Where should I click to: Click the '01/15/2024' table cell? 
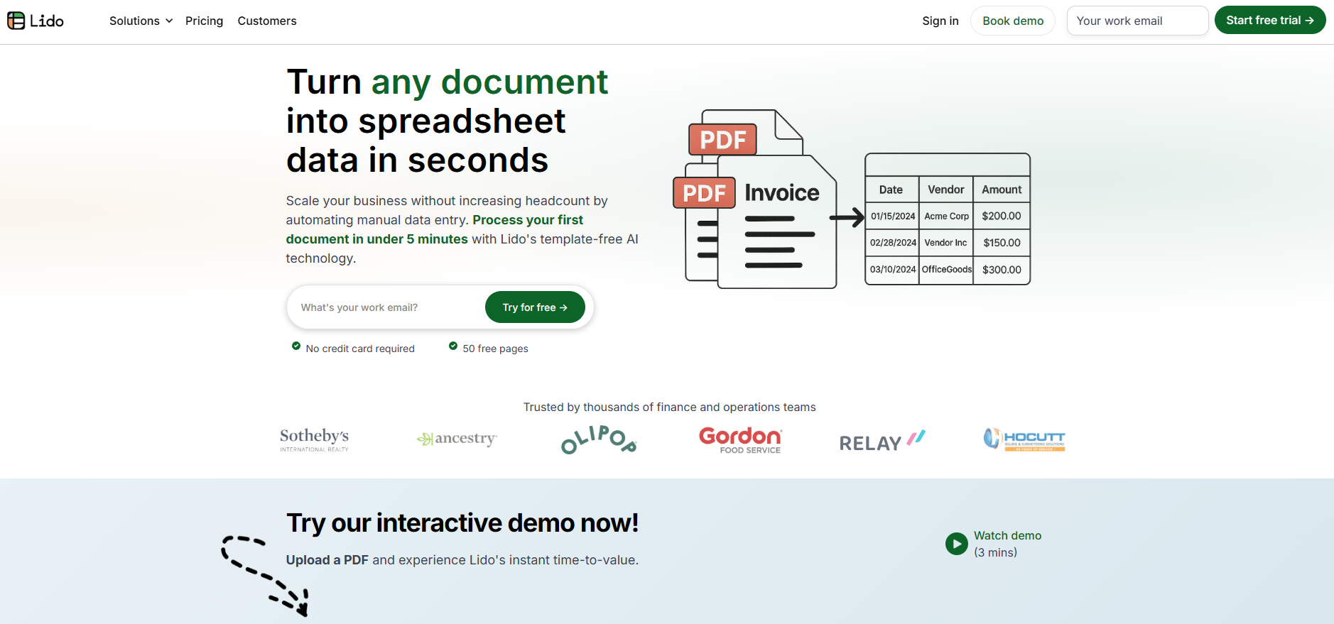coord(892,216)
